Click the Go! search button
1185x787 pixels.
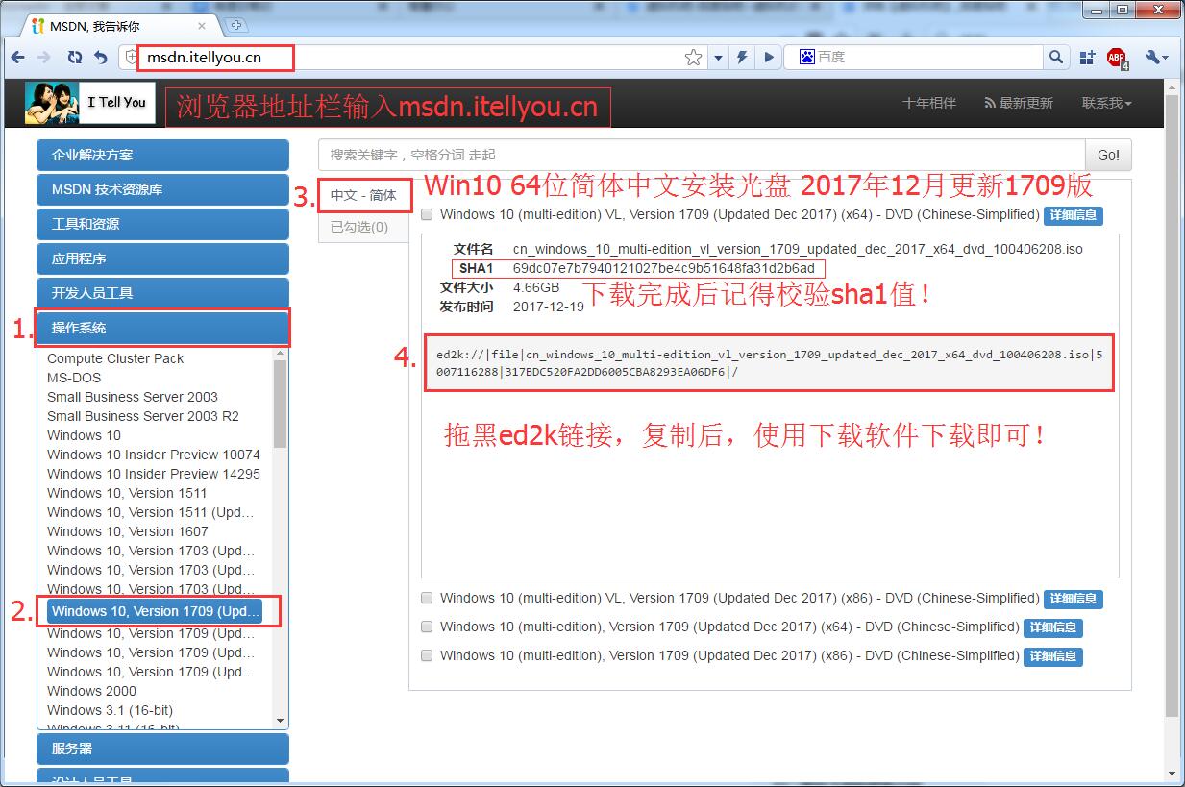pos(1108,155)
